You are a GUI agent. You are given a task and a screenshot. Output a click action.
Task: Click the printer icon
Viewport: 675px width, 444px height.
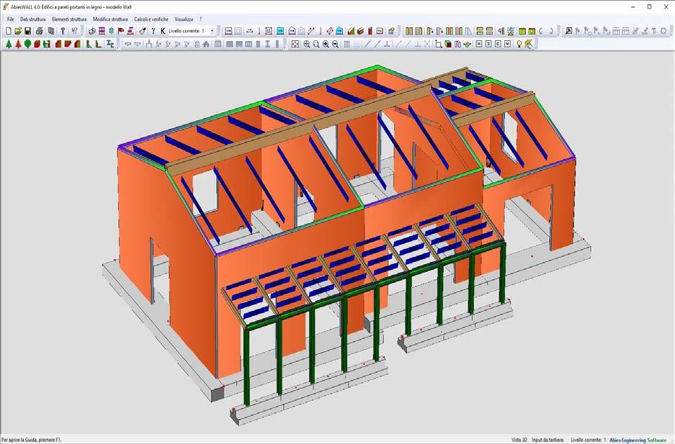(x=40, y=31)
